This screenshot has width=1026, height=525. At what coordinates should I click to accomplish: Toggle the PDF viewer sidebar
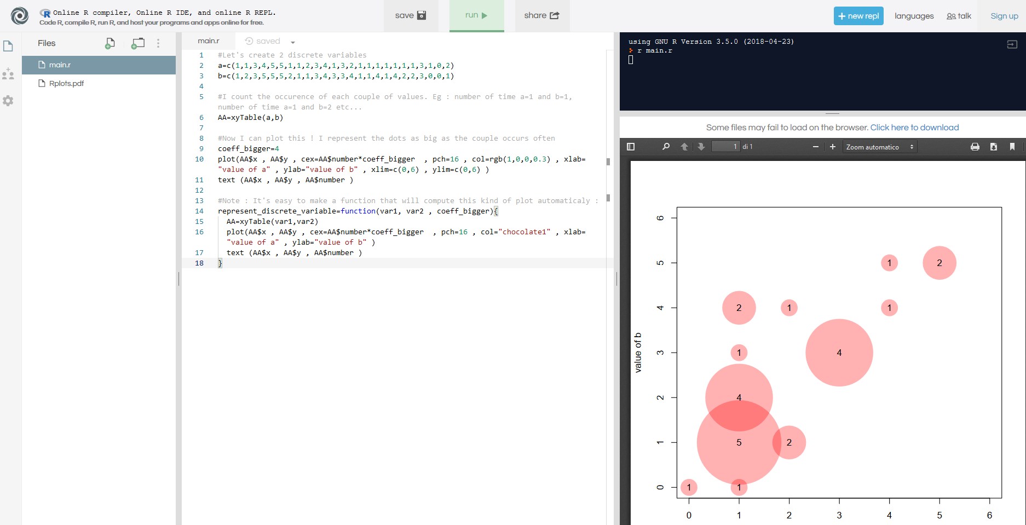coord(631,147)
